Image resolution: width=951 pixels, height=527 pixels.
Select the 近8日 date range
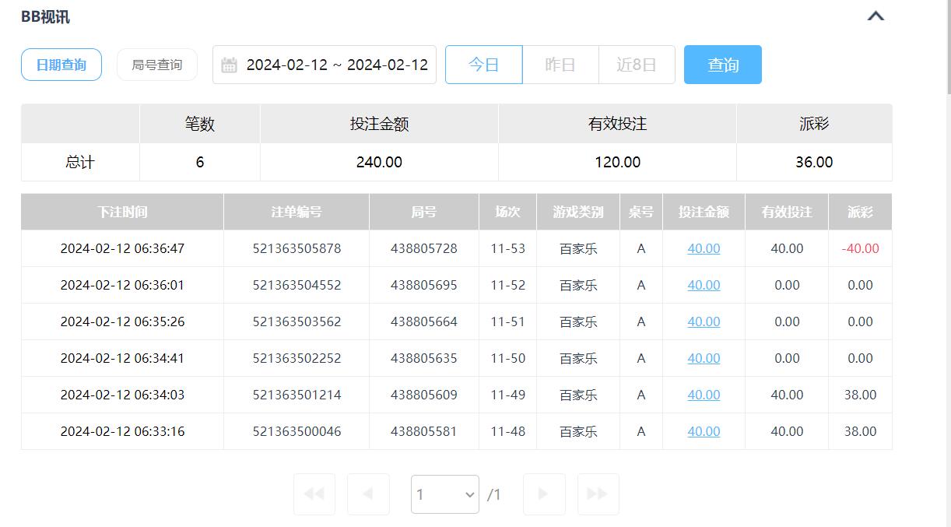[636, 65]
